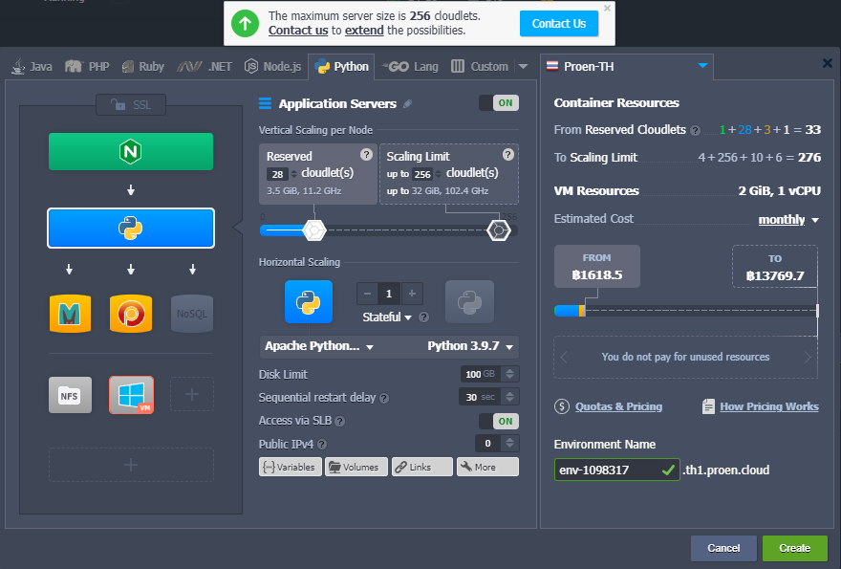Image resolution: width=841 pixels, height=569 pixels.
Task: Click the greyed-out Python node icon
Action: tap(469, 301)
